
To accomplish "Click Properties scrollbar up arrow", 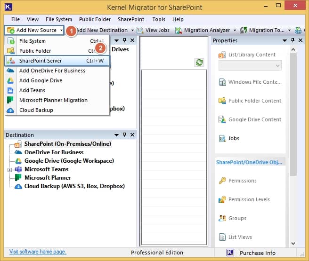I will click(x=293, y=49).
